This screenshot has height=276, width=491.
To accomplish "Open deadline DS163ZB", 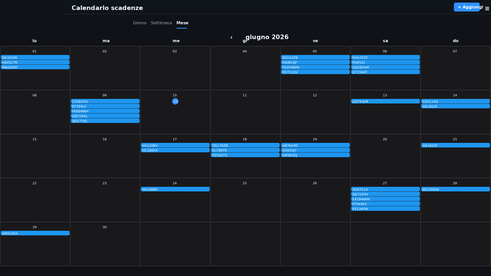I will pyautogui.click(x=315, y=57).
